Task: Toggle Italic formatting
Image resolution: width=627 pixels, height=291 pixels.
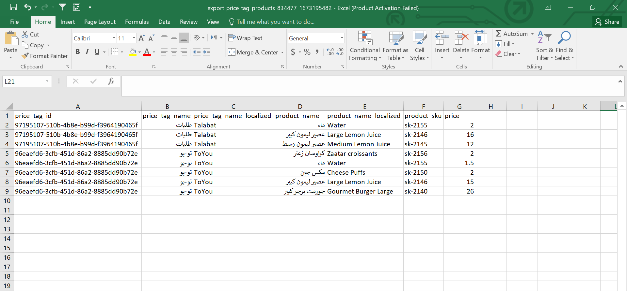Action: [87, 52]
